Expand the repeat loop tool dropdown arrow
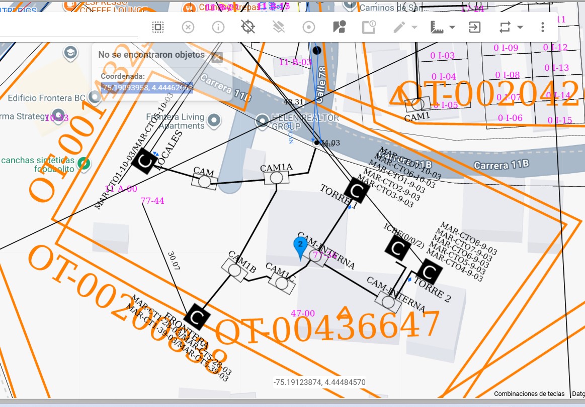Screen dimensions: 585x407 520,27
